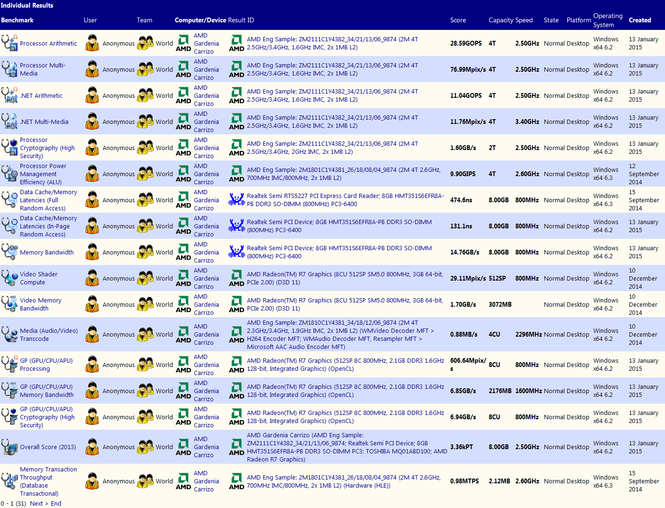Click the Realtek logo beside RTS5227 Card Reader result
Viewport: 665px width, 508px height.
point(237,199)
